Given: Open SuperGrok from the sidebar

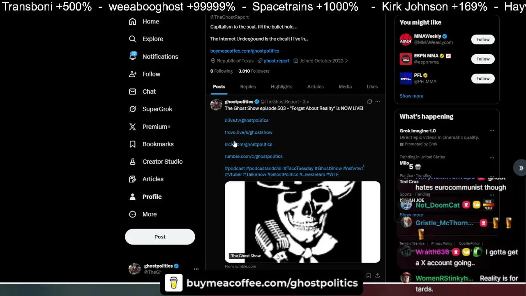Looking at the screenshot, I should coord(150,109).
